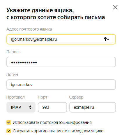Click the Использовать протокол SSL-шифрования label
Screen dimensions: 122x139
coord(52,122)
